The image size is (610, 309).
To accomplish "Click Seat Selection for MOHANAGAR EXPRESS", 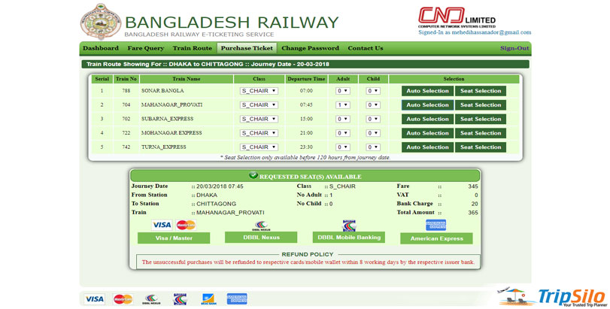I will pos(481,133).
